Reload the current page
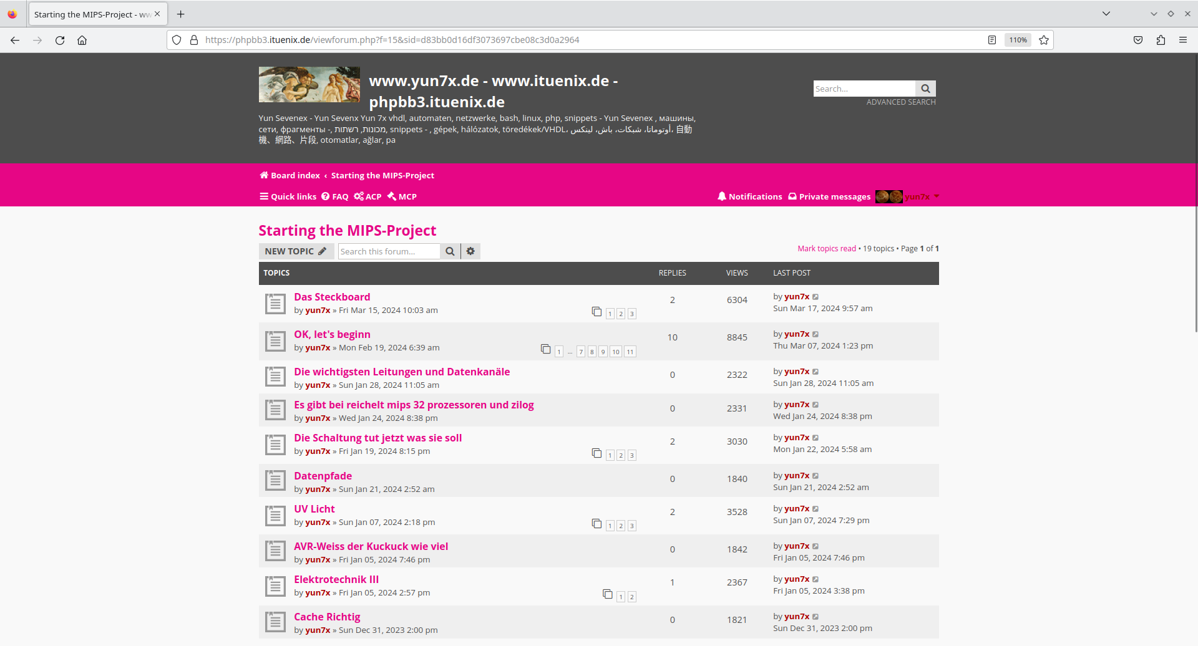The height and width of the screenshot is (646, 1198). point(60,40)
